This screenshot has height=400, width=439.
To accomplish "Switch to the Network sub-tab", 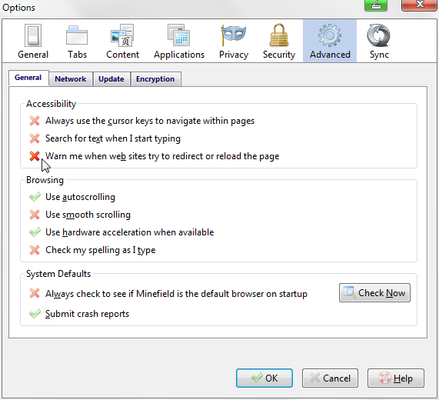I will click(71, 79).
